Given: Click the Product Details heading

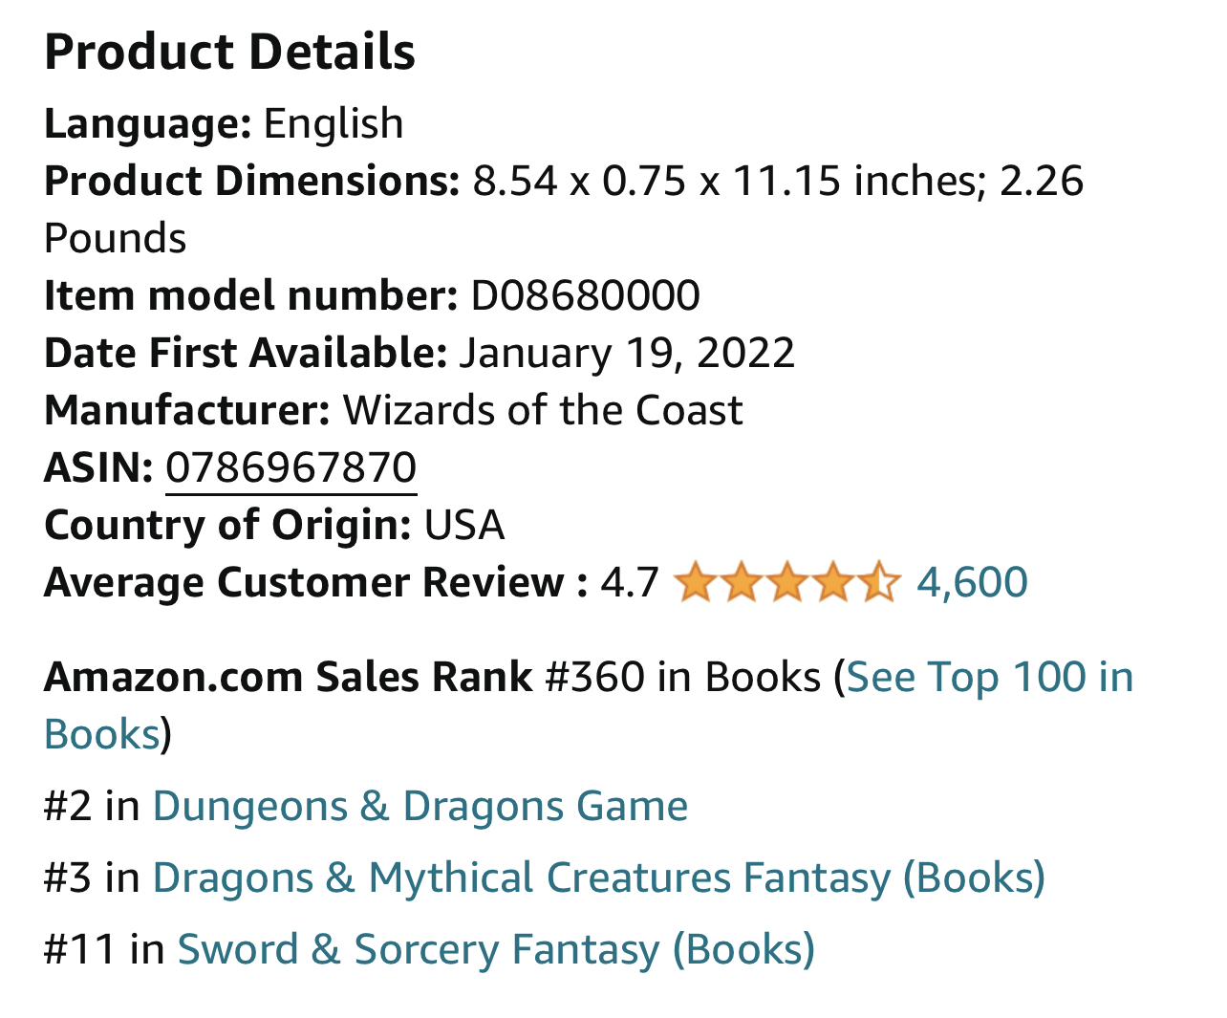Looking at the screenshot, I should pyautogui.click(x=229, y=53).
